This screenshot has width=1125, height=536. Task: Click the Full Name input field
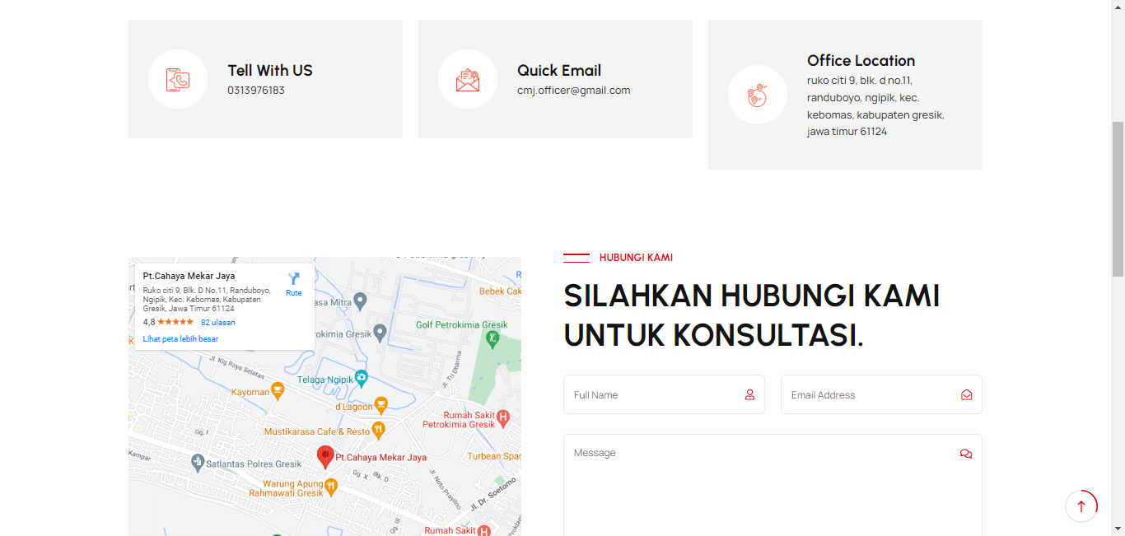click(x=655, y=395)
